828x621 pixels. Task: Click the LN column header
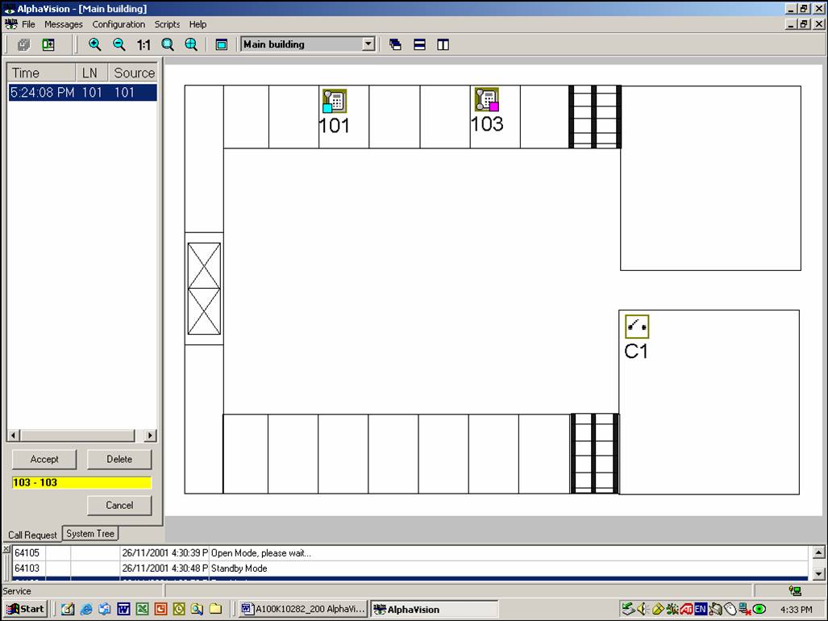(92, 73)
